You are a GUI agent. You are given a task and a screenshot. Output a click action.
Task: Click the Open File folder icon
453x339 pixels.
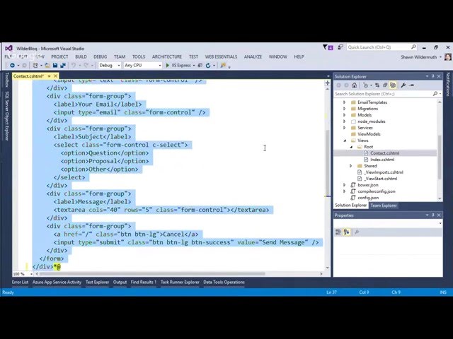[x=47, y=66]
